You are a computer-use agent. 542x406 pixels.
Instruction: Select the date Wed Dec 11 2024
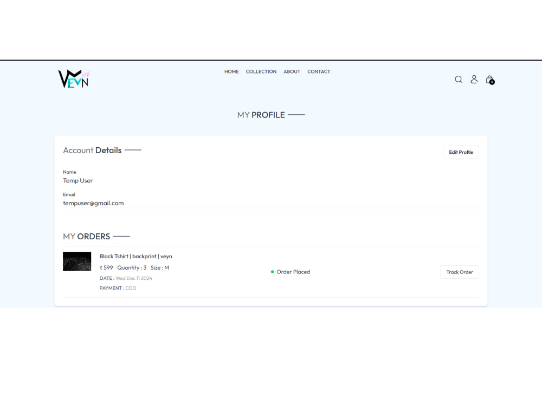click(x=134, y=278)
